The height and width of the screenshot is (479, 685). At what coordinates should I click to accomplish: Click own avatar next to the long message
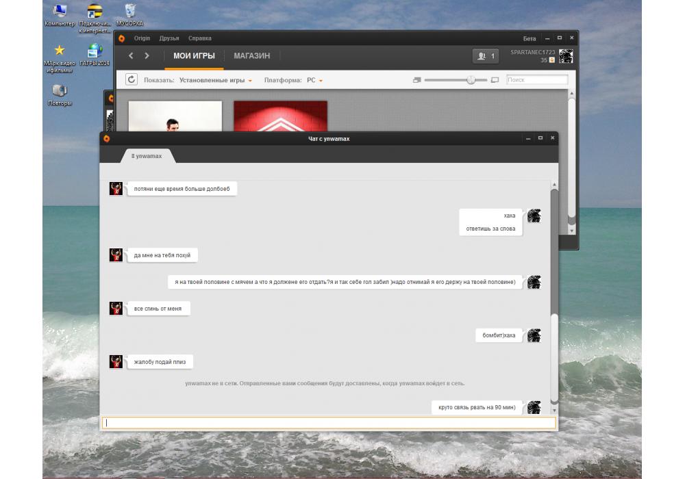pyautogui.click(x=534, y=282)
